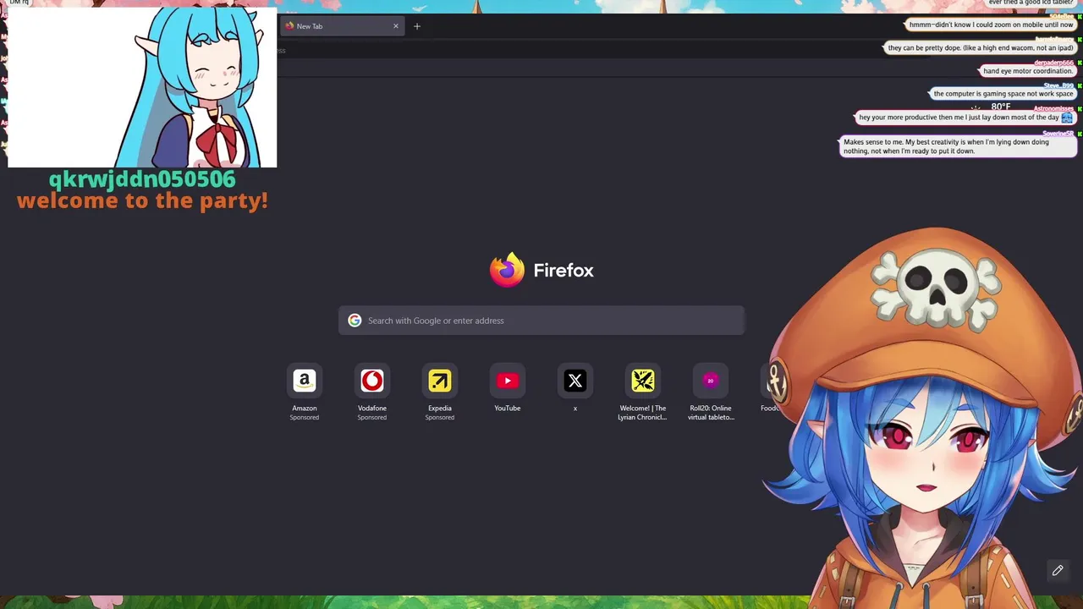Open the X shortcut tile
1083x609 pixels.
(x=575, y=381)
